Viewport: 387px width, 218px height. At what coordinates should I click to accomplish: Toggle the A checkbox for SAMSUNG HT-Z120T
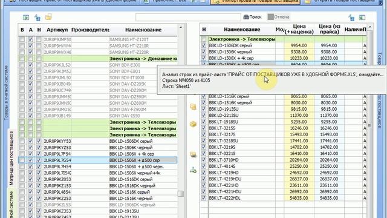point(30,39)
